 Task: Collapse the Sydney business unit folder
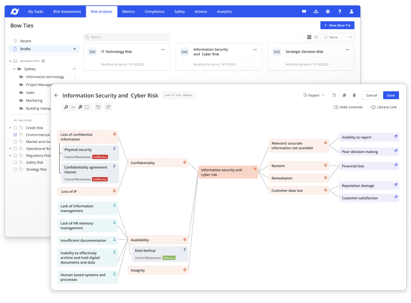13,69
